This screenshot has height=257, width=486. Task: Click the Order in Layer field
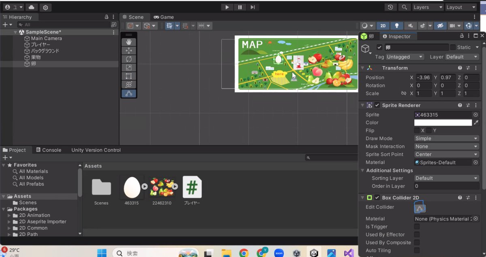447,186
